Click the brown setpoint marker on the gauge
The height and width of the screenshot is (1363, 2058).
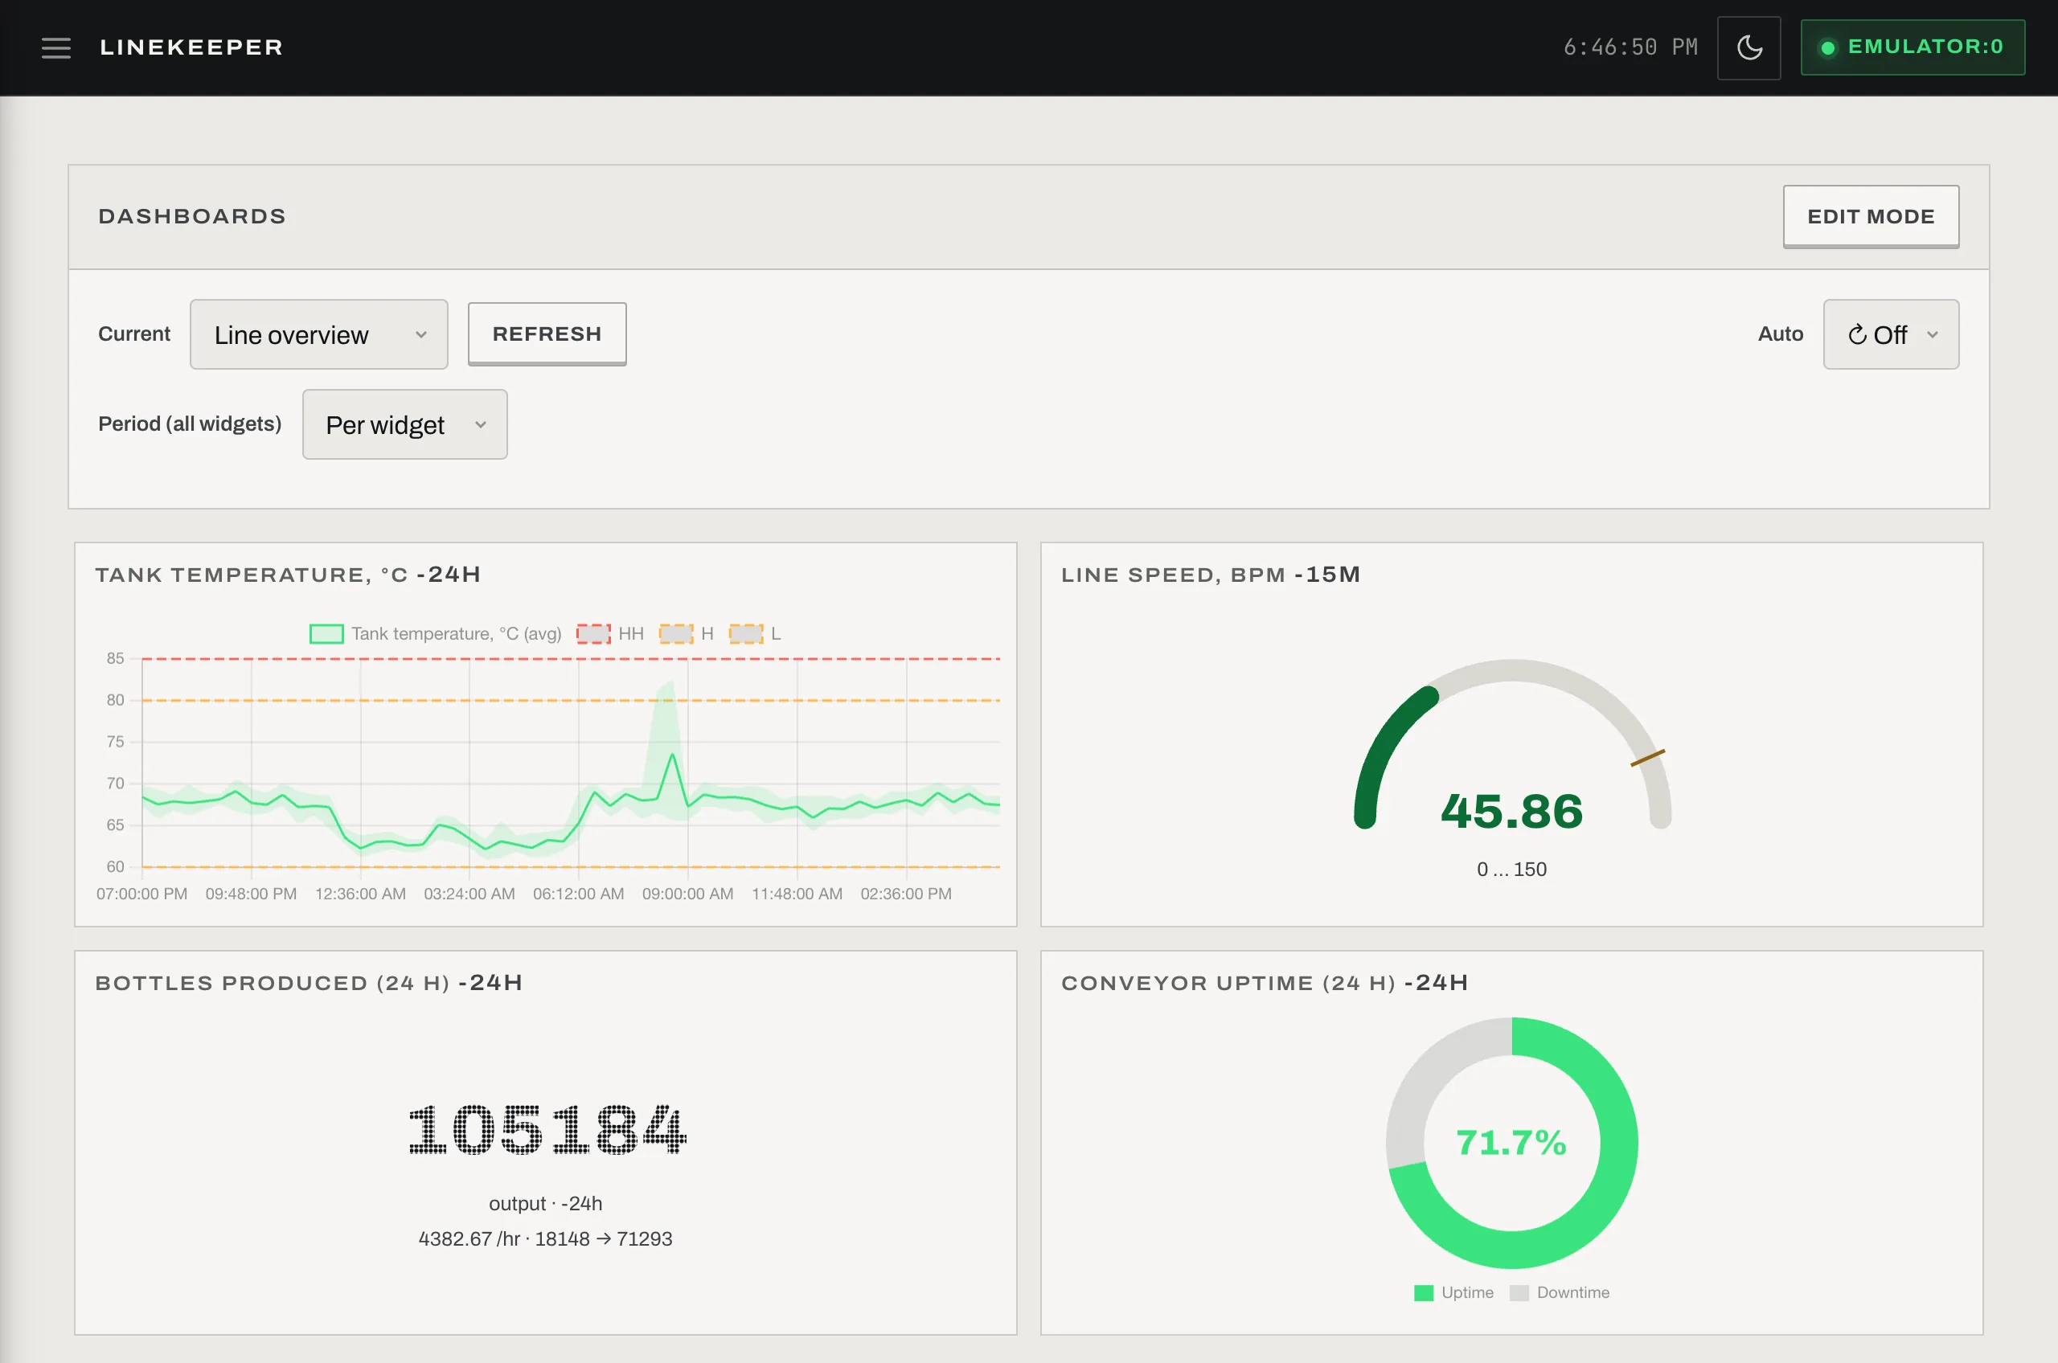click(1648, 758)
